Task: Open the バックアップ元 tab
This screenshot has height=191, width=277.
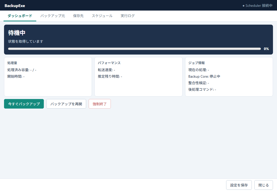Action: (53, 16)
